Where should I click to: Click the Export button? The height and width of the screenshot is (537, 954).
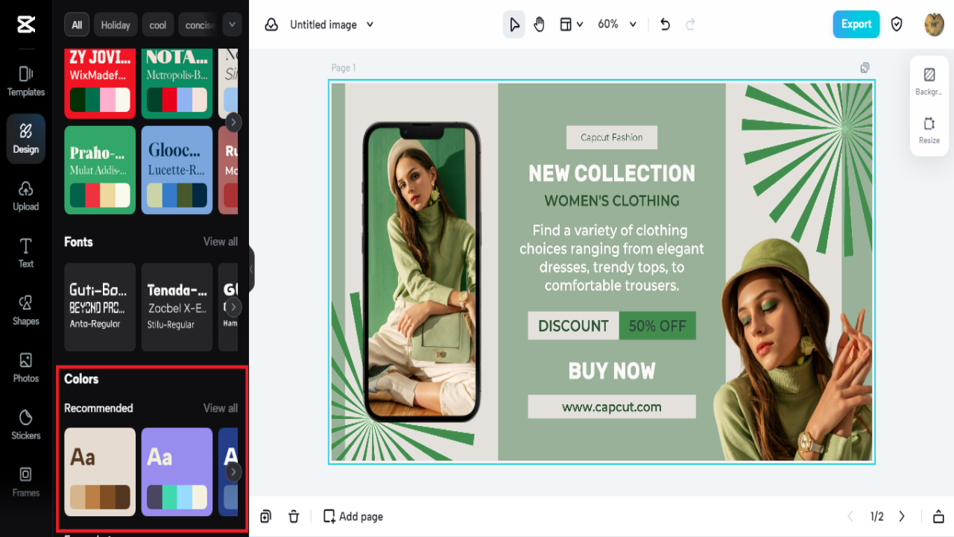pyautogui.click(x=856, y=25)
